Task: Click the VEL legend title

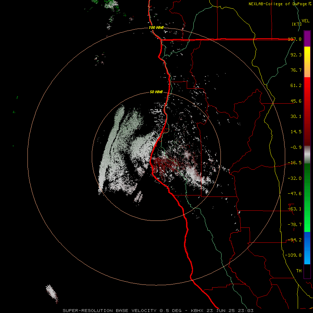Action: 305,21
